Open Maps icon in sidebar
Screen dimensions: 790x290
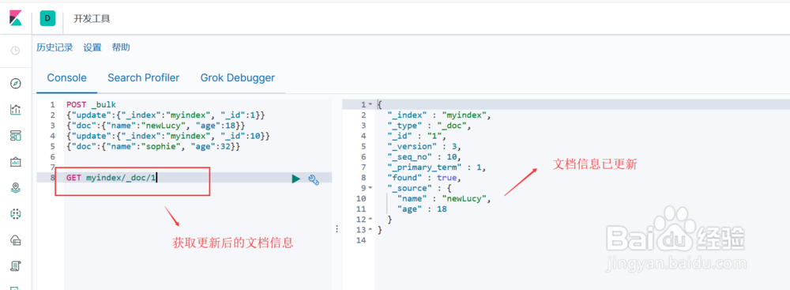pos(16,187)
